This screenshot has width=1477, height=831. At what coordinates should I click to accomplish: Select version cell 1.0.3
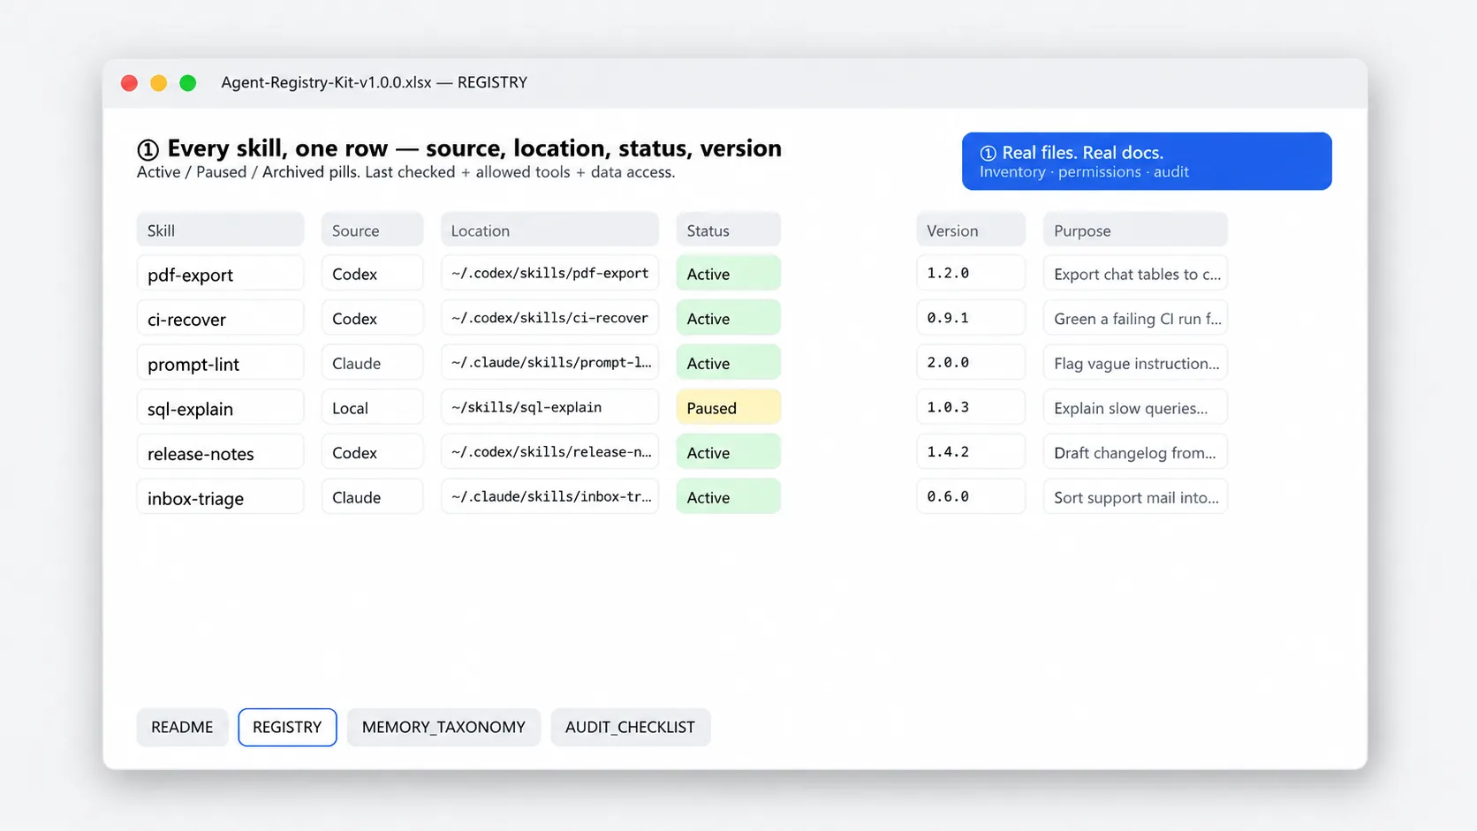click(970, 407)
